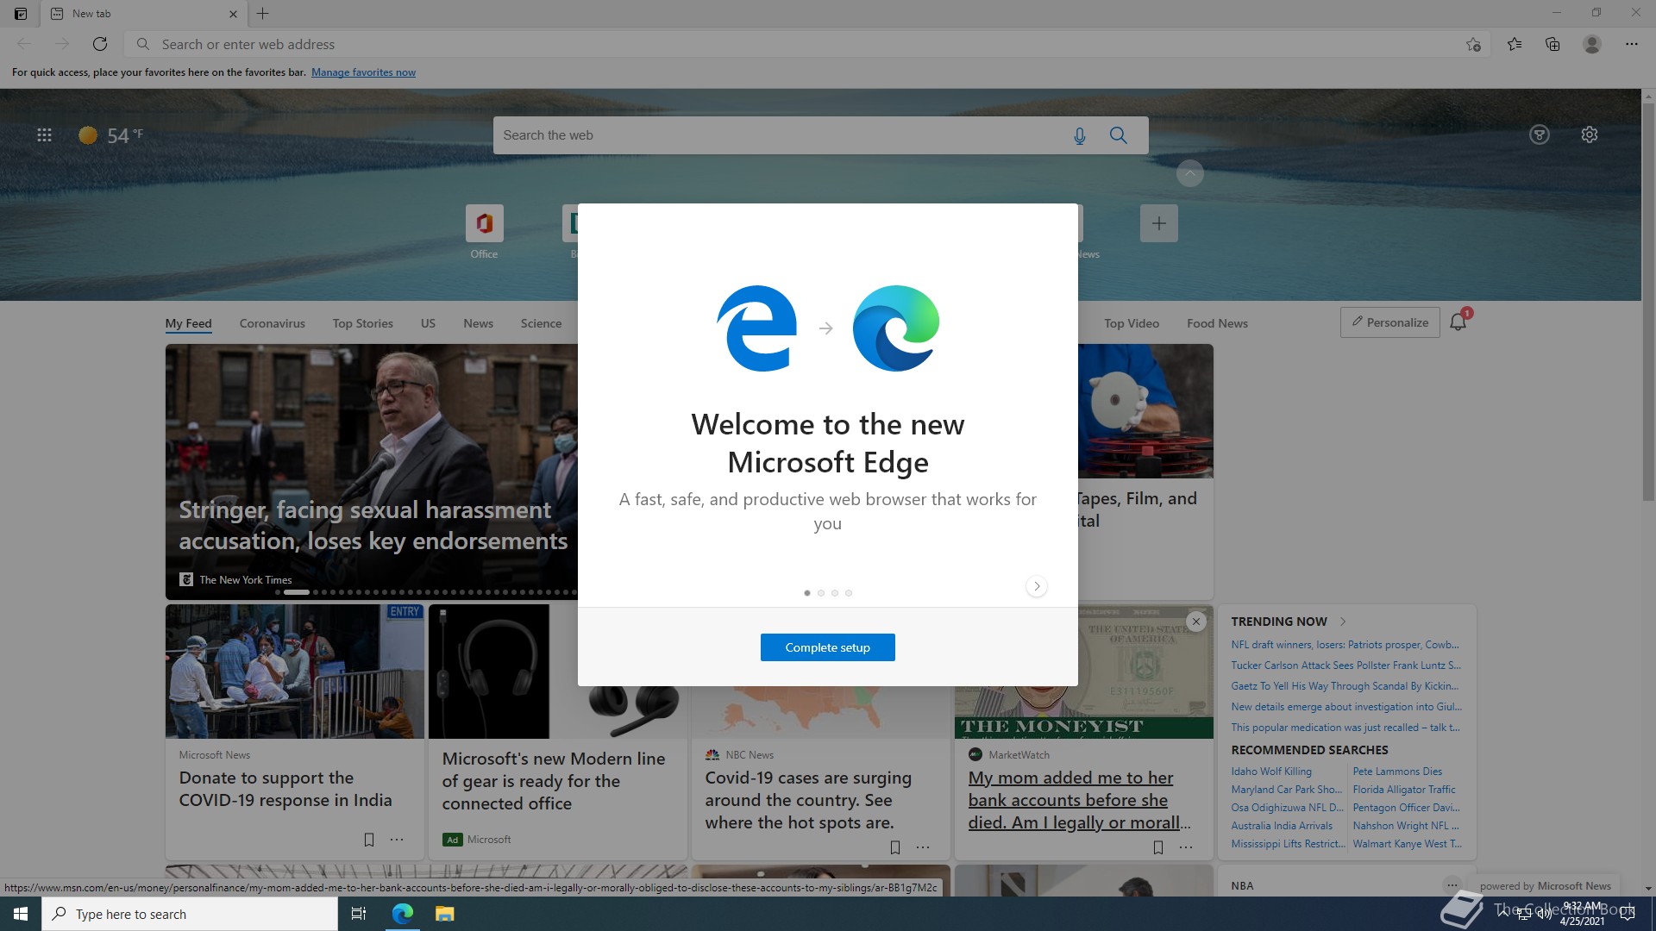This screenshot has height=931, width=1656.
Task: Switch to US tab
Action: coord(428,323)
